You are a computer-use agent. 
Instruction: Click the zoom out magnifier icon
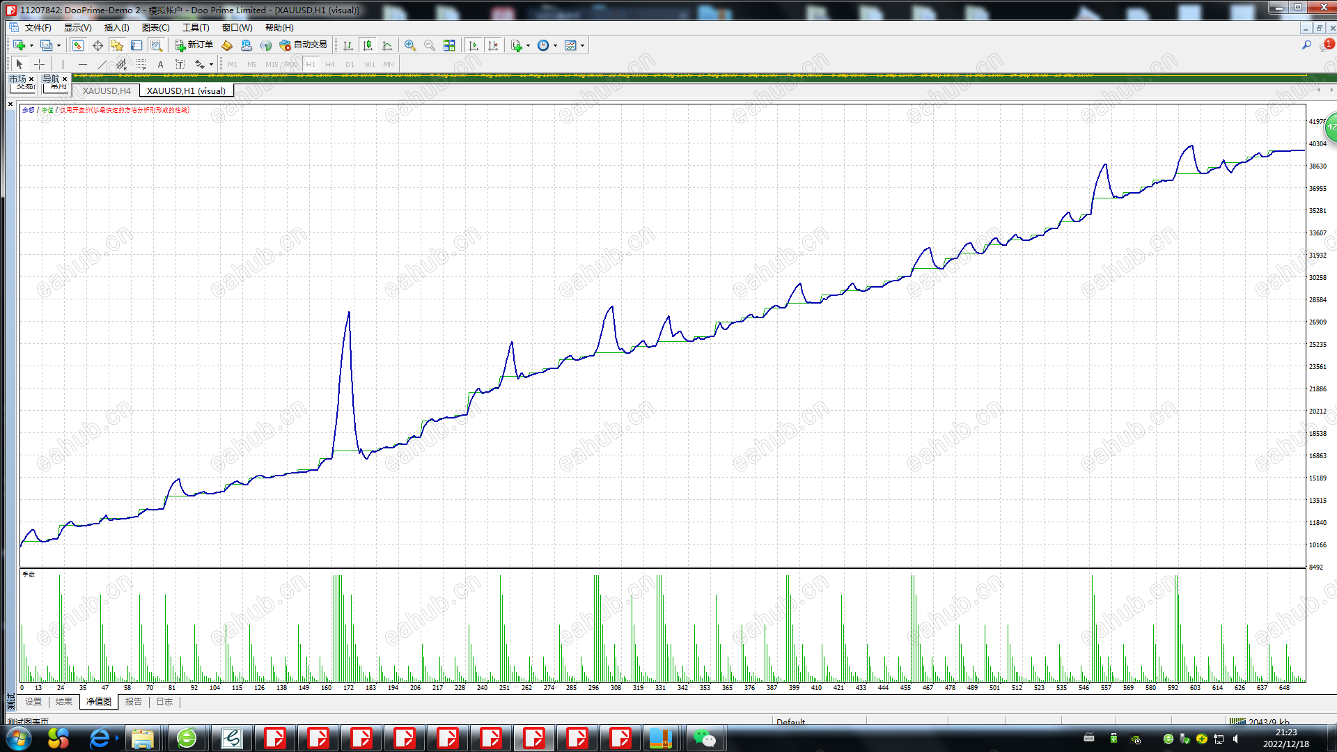430,45
